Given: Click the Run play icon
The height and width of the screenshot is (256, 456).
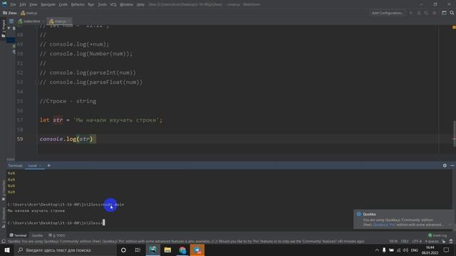Looking at the screenshot, I should coord(411,13).
